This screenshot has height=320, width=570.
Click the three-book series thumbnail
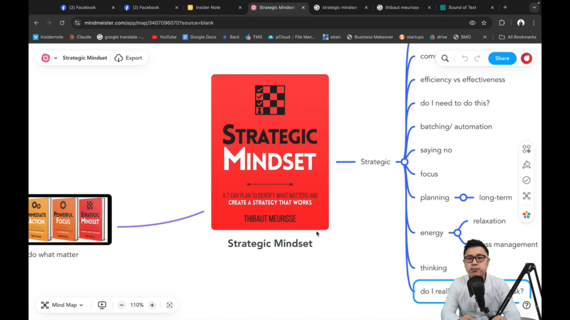[70, 219]
